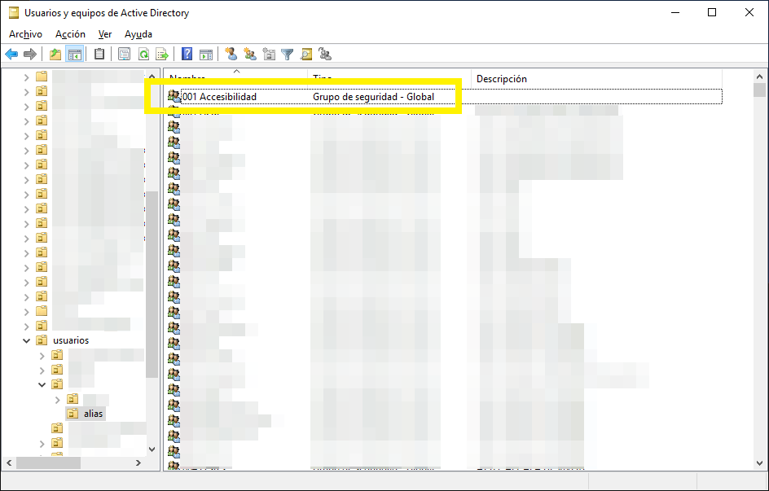
Task: Click the clipboard icon in the toolbar
Action: [x=99, y=54]
